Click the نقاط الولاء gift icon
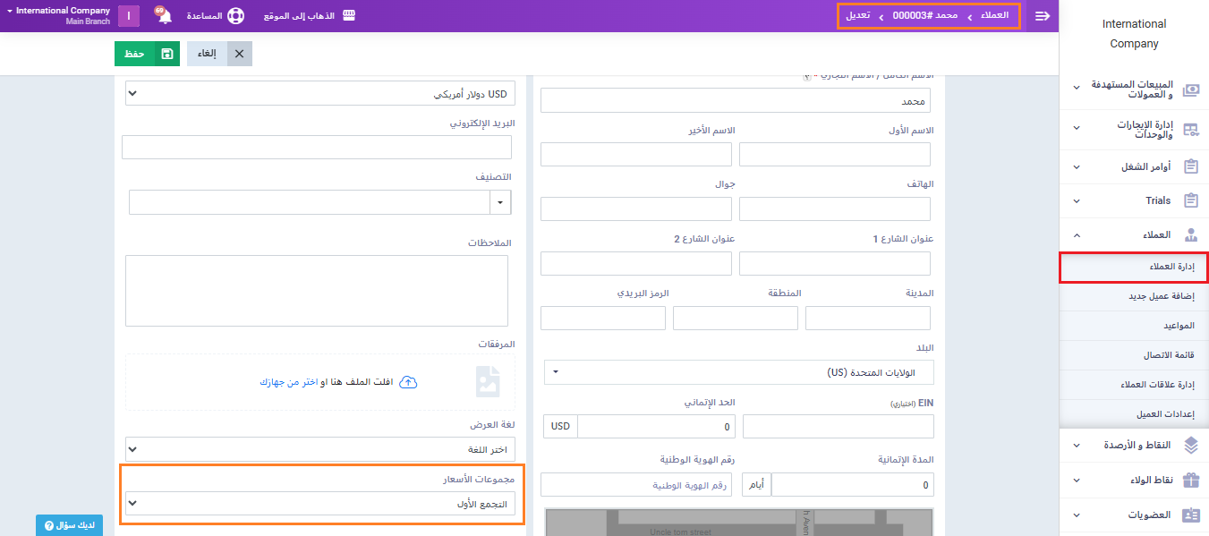1209x536 pixels. [x=1190, y=481]
